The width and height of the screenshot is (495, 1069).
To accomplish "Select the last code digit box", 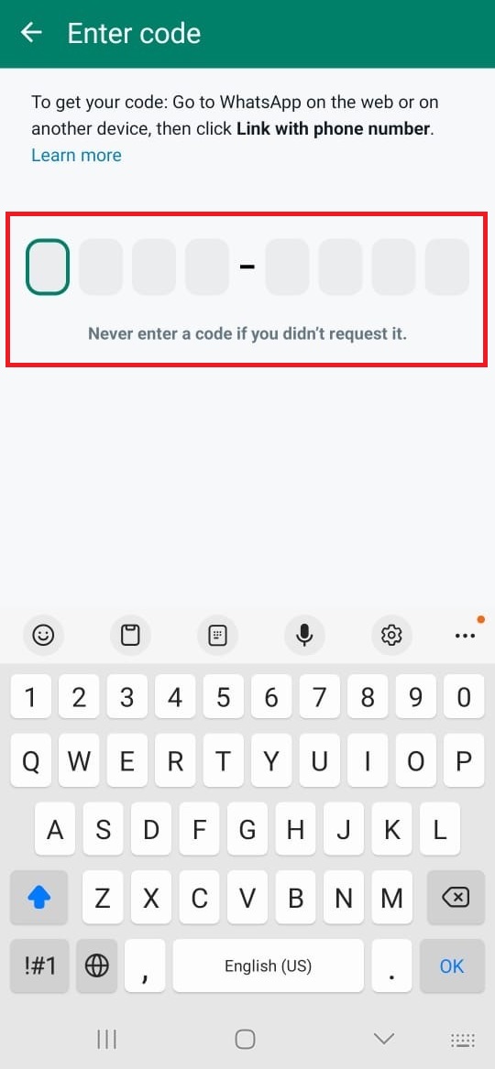I will 447,267.
